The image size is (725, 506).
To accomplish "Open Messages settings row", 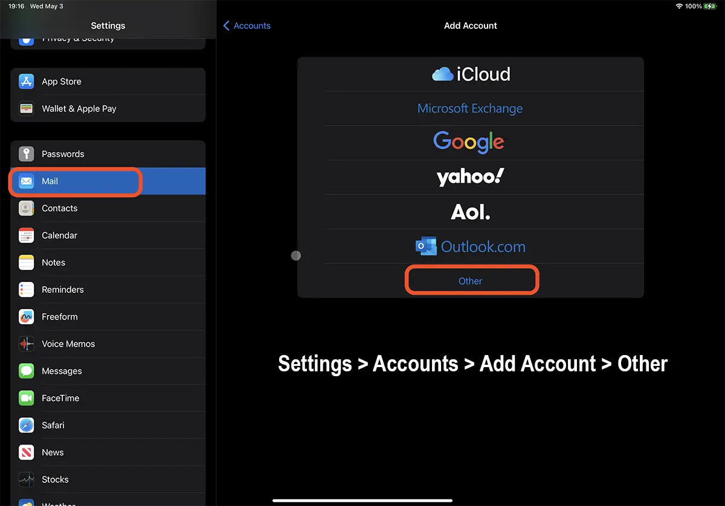I will (108, 371).
